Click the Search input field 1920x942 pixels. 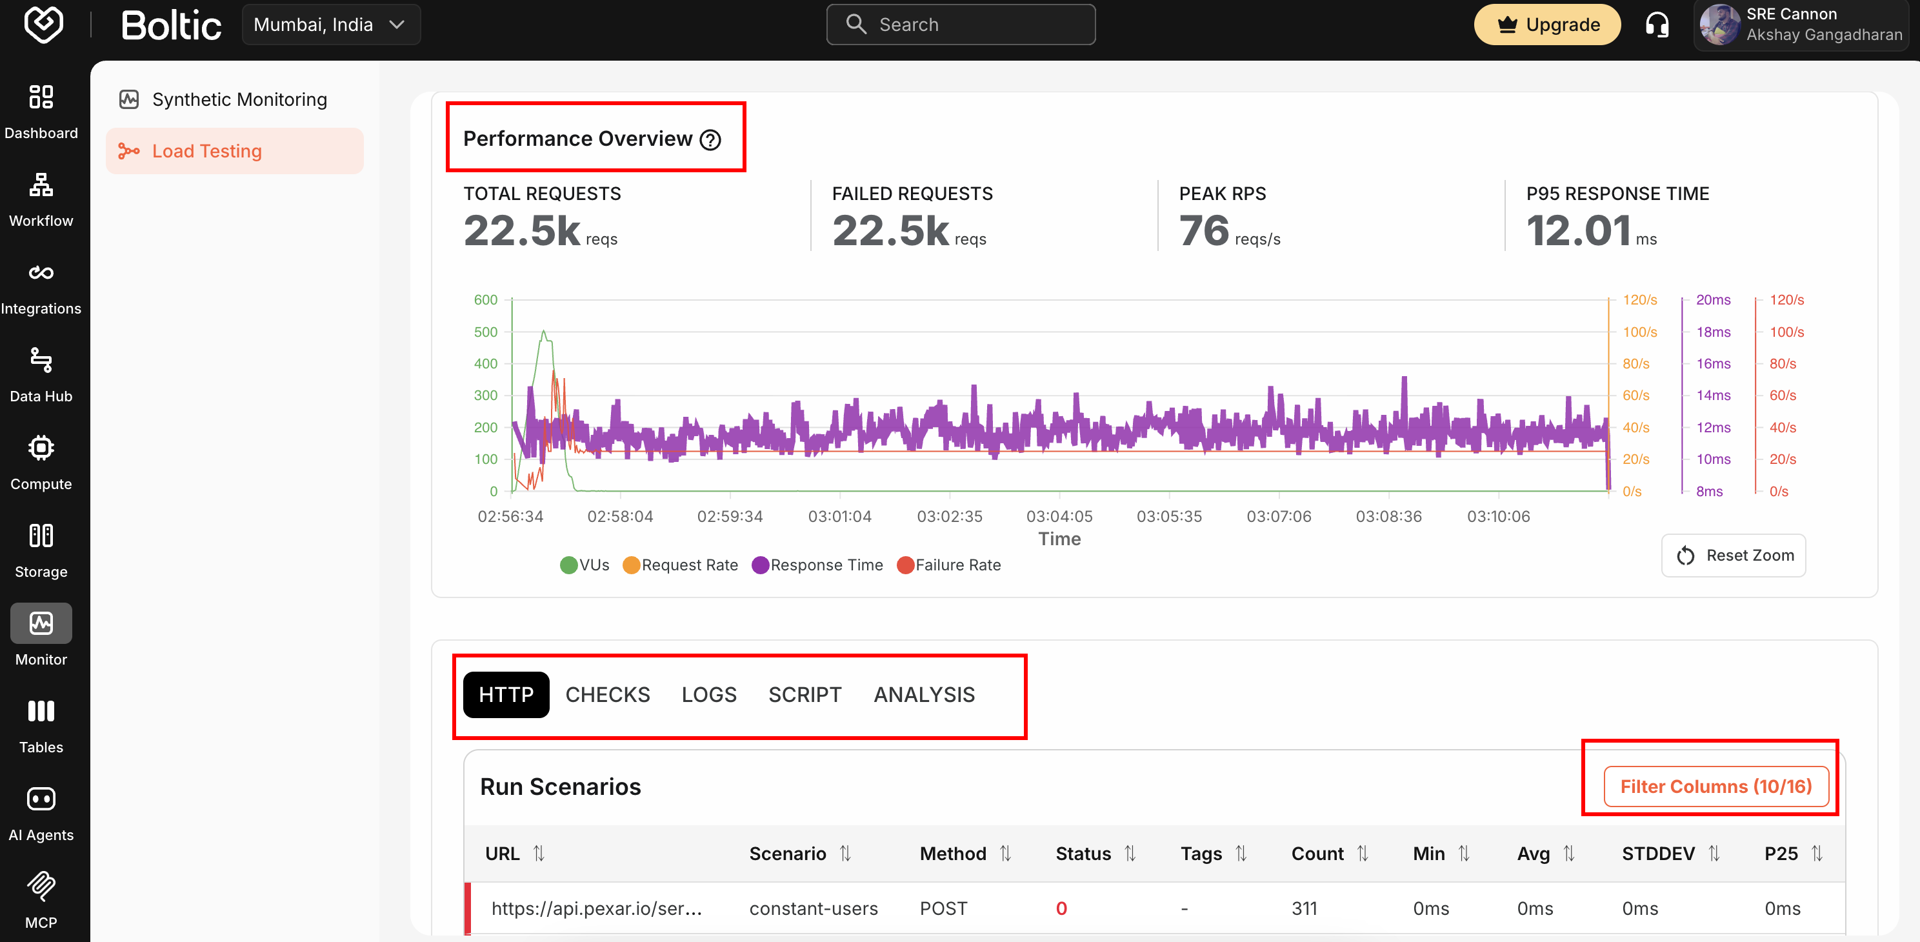click(961, 25)
